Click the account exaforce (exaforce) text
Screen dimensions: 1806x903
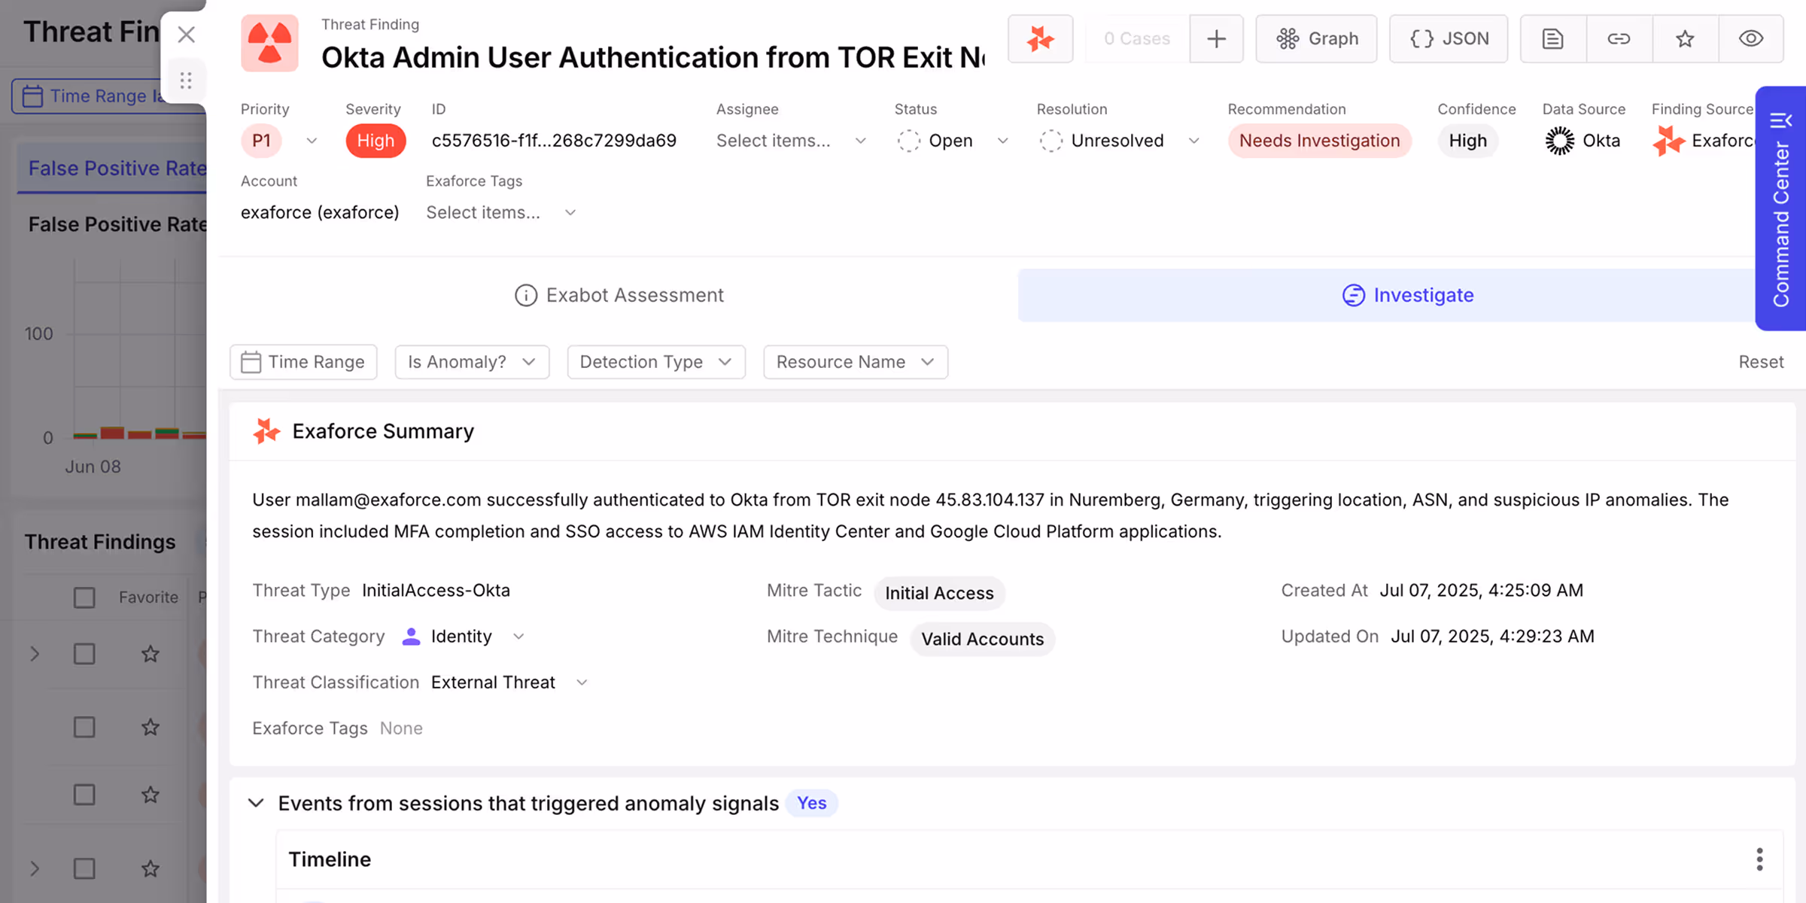(x=320, y=213)
